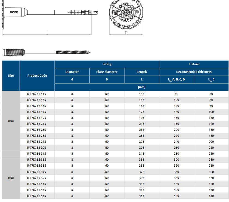
Task: Select product code R-TFIX-8S-375
Action: click(x=36, y=172)
